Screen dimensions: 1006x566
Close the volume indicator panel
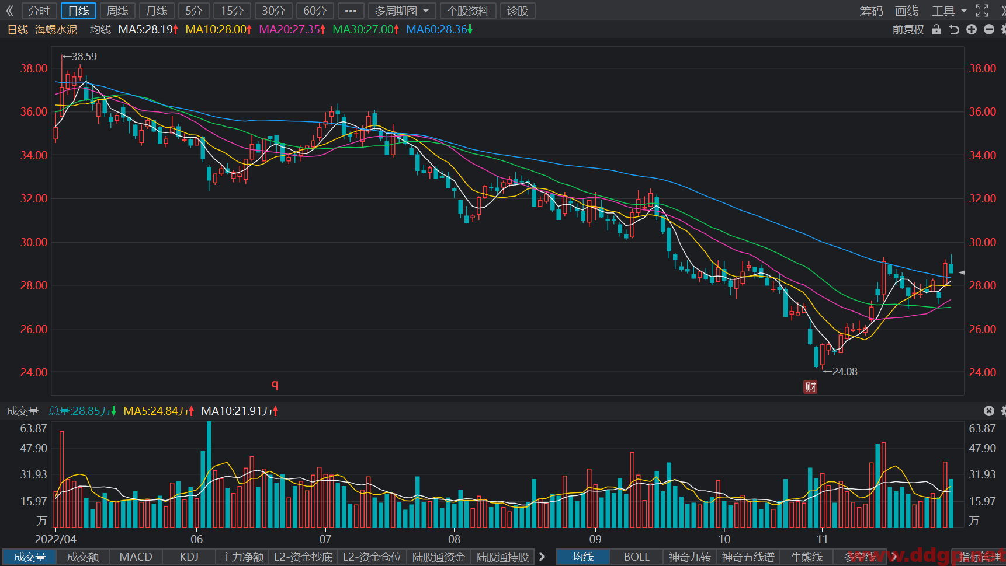click(989, 411)
